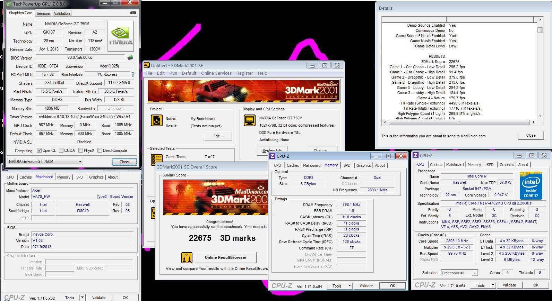Select Mainboard tab in CPU-Z Memory window
Screen dimensions: 552x301
tap(312, 165)
